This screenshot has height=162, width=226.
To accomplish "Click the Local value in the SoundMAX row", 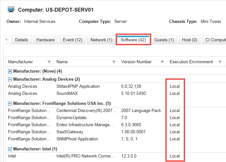I will tap(175, 94).
